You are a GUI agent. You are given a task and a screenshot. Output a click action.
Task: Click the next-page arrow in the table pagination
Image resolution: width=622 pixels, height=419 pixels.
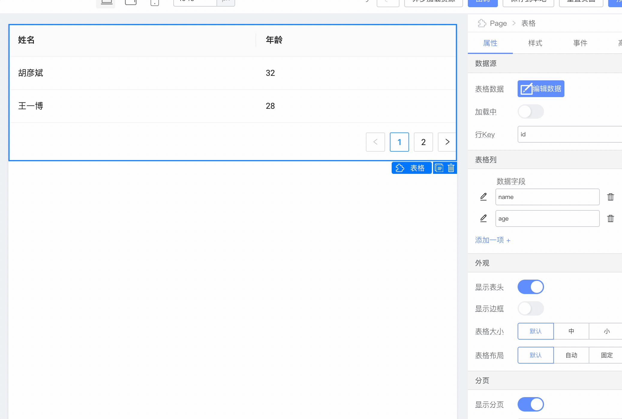(447, 142)
